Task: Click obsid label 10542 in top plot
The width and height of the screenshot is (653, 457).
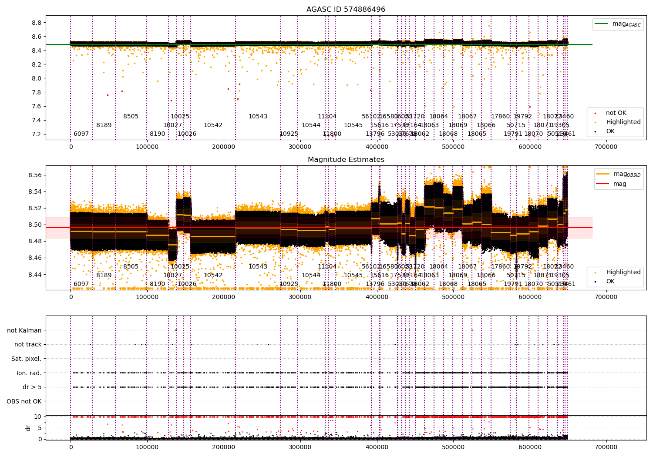Action: tap(213, 125)
